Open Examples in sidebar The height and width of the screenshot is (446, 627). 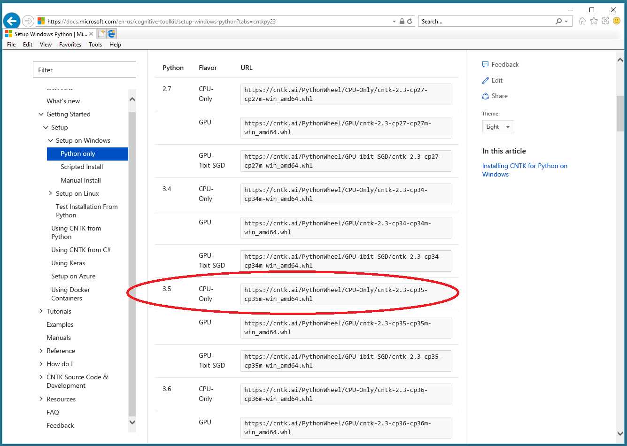(60, 324)
